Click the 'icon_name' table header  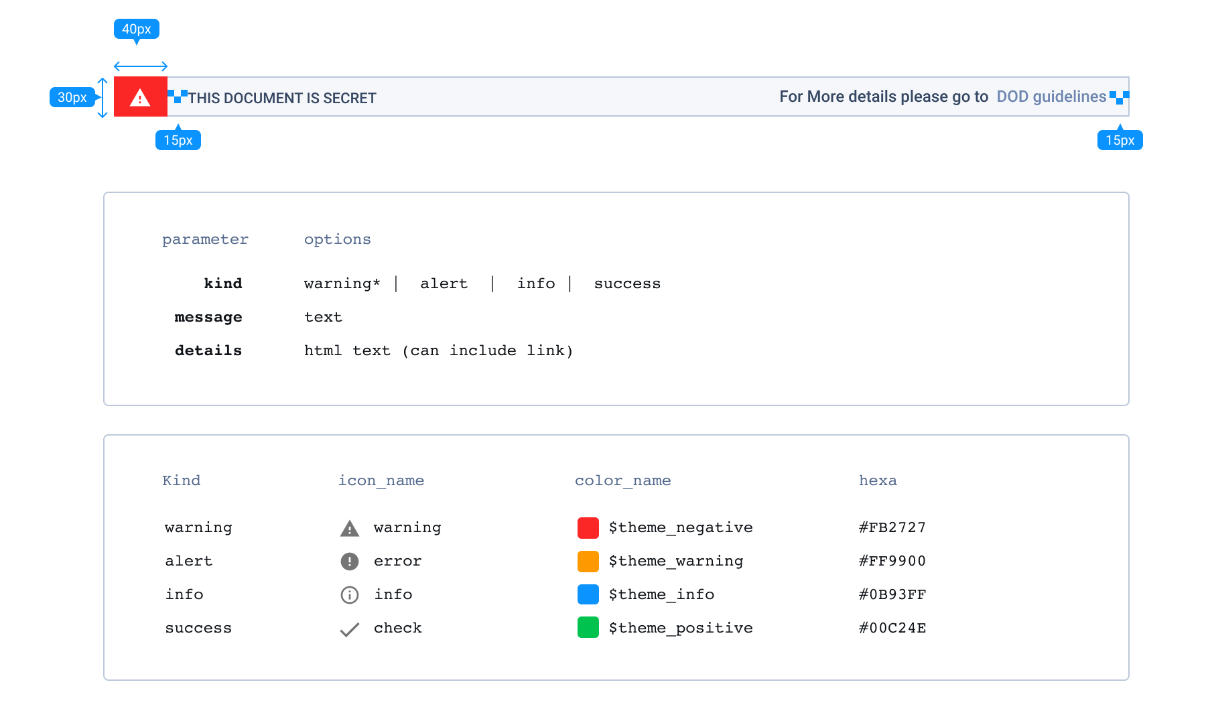pos(381,480)
